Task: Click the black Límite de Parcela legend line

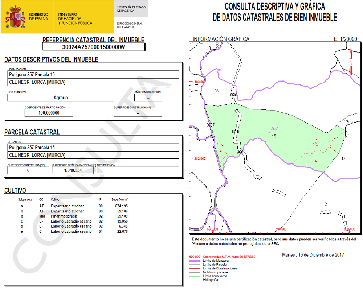Action: click(195, 265)
